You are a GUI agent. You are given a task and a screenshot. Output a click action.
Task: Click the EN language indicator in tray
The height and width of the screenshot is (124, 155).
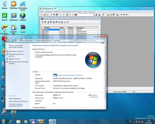pos(130,121)
